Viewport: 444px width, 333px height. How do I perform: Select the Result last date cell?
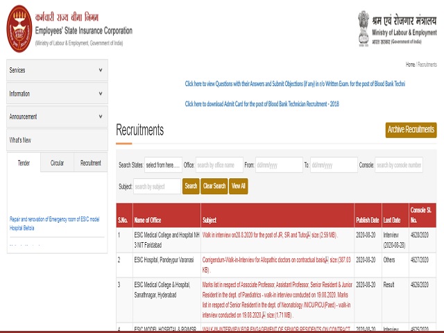pos(395,300)
